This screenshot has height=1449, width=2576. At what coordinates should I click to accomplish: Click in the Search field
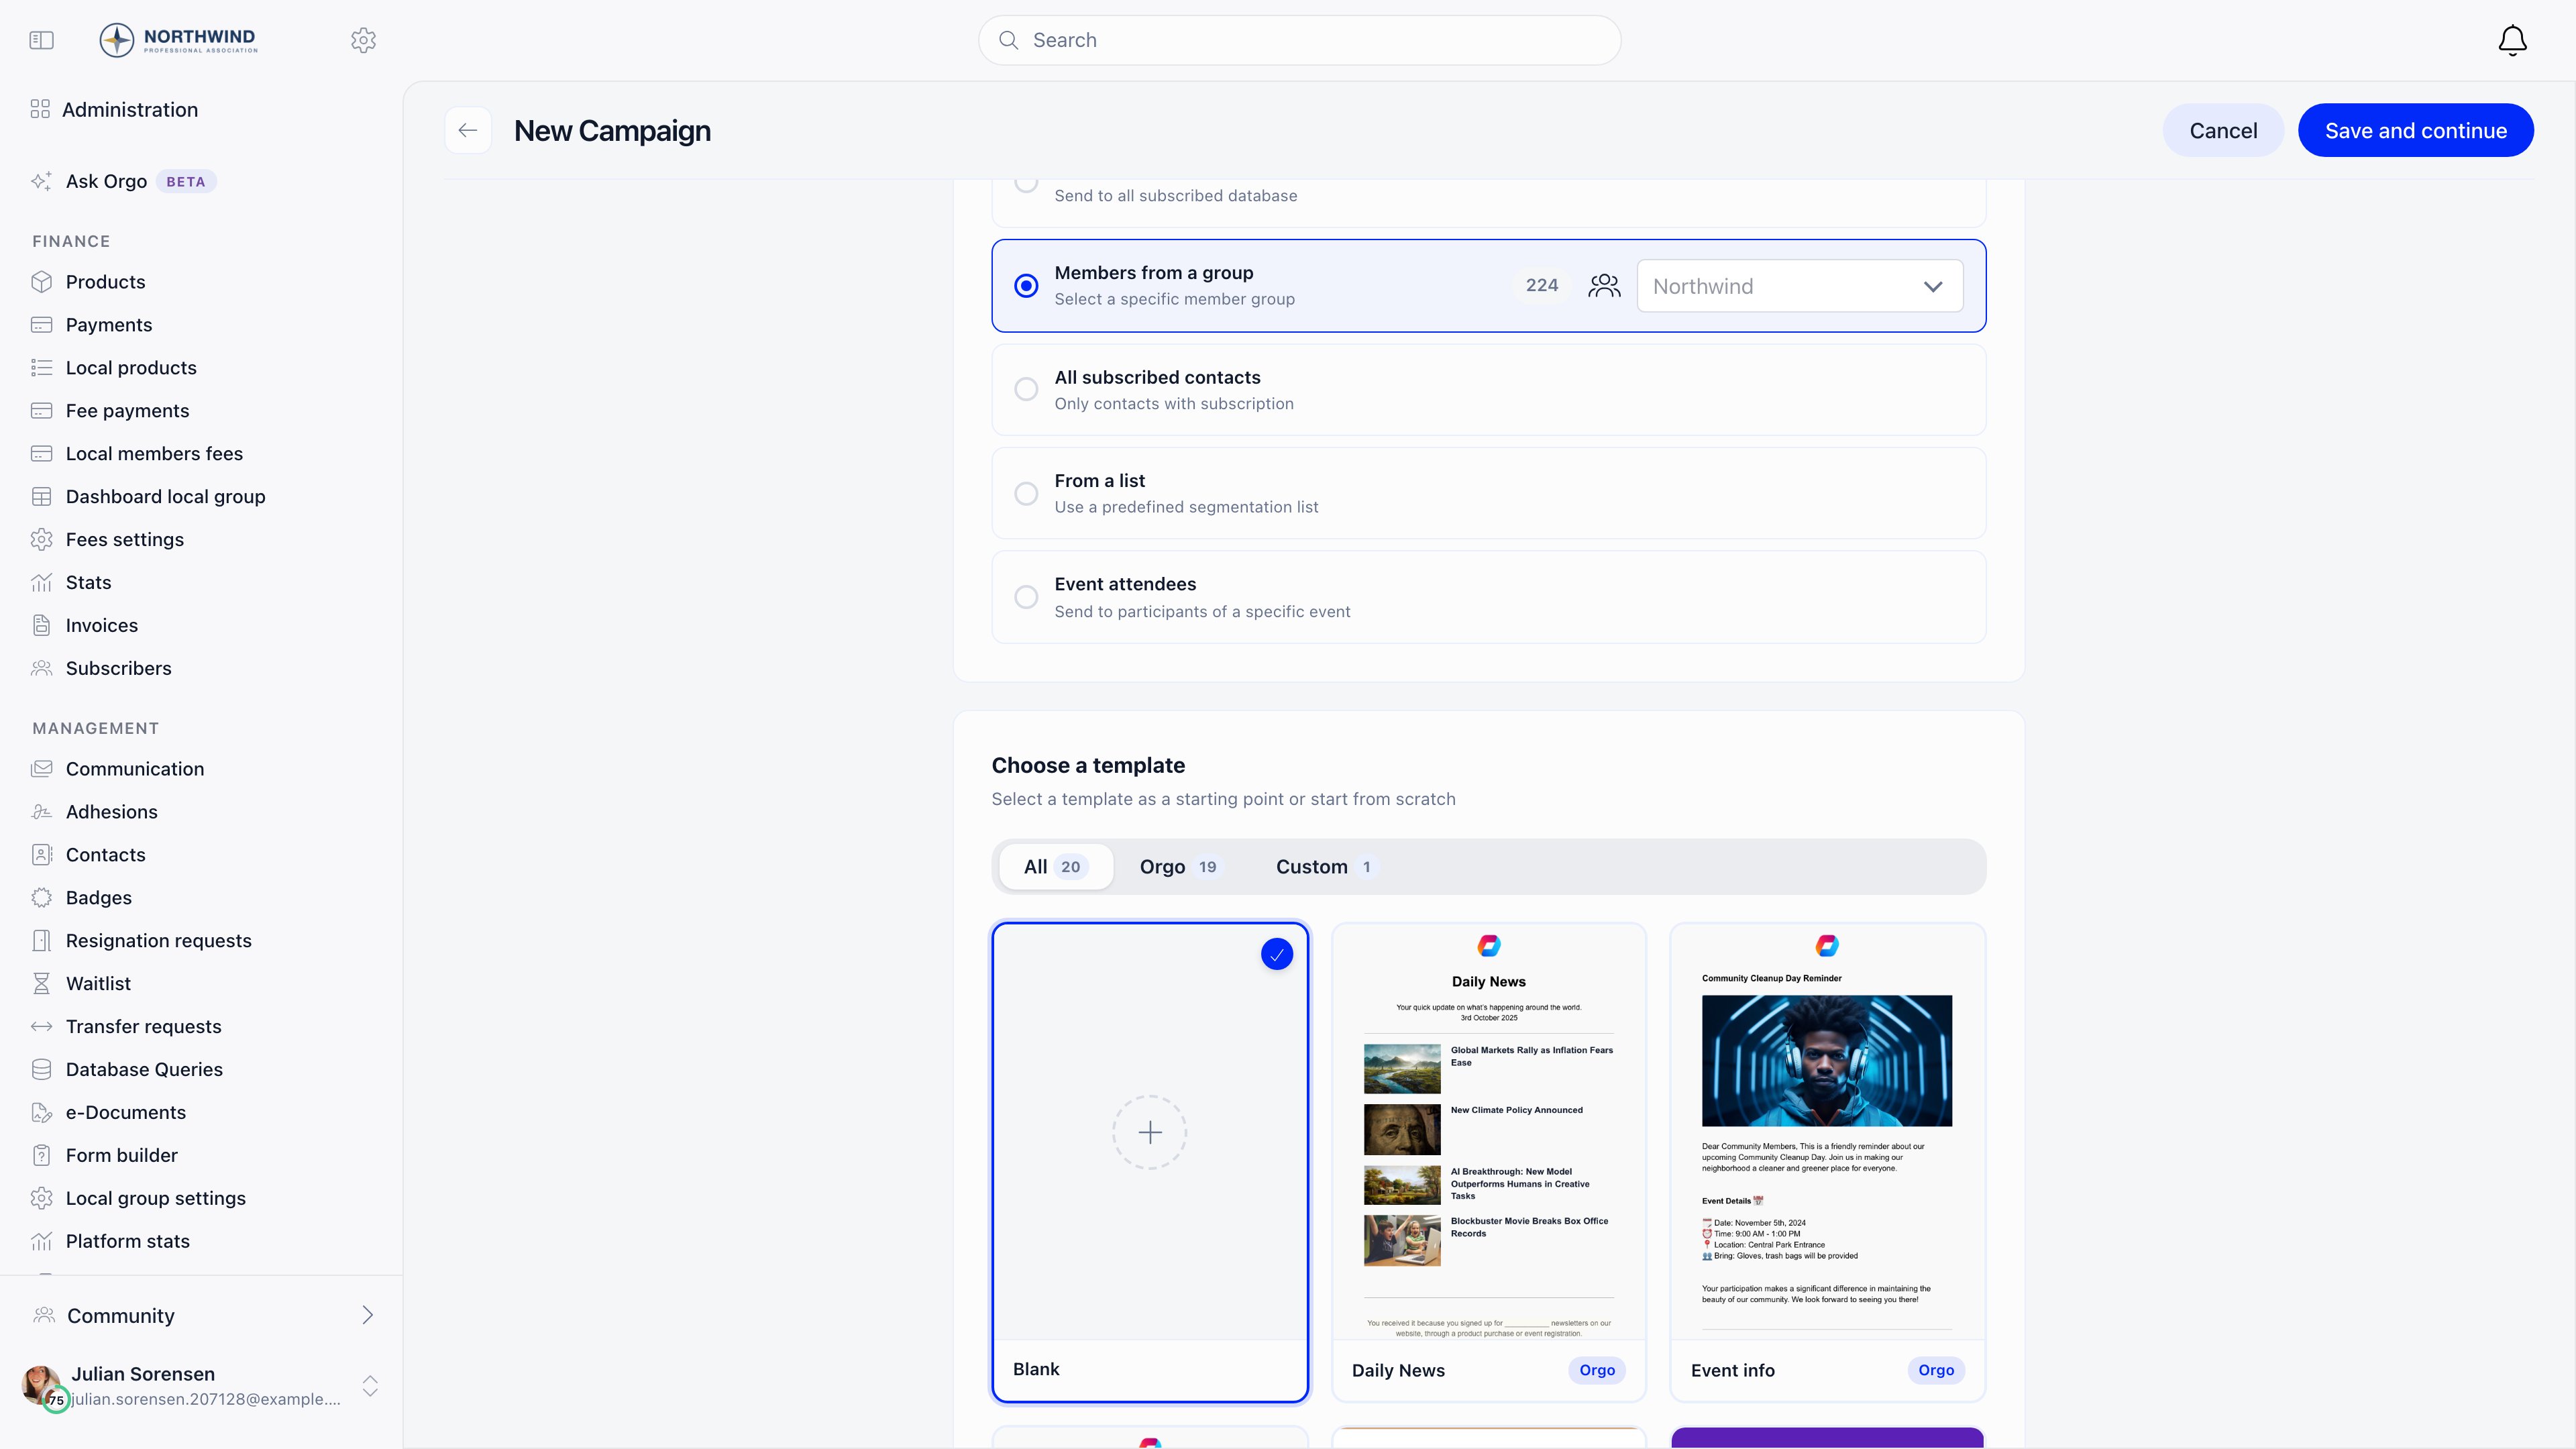1299,40
